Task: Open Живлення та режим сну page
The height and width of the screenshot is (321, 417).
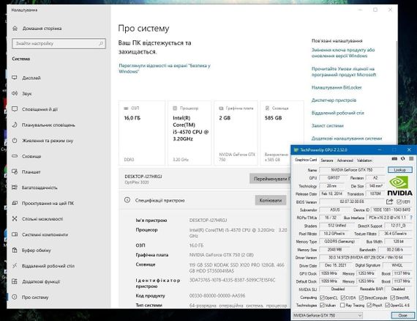Action: (x=42, y=141)
